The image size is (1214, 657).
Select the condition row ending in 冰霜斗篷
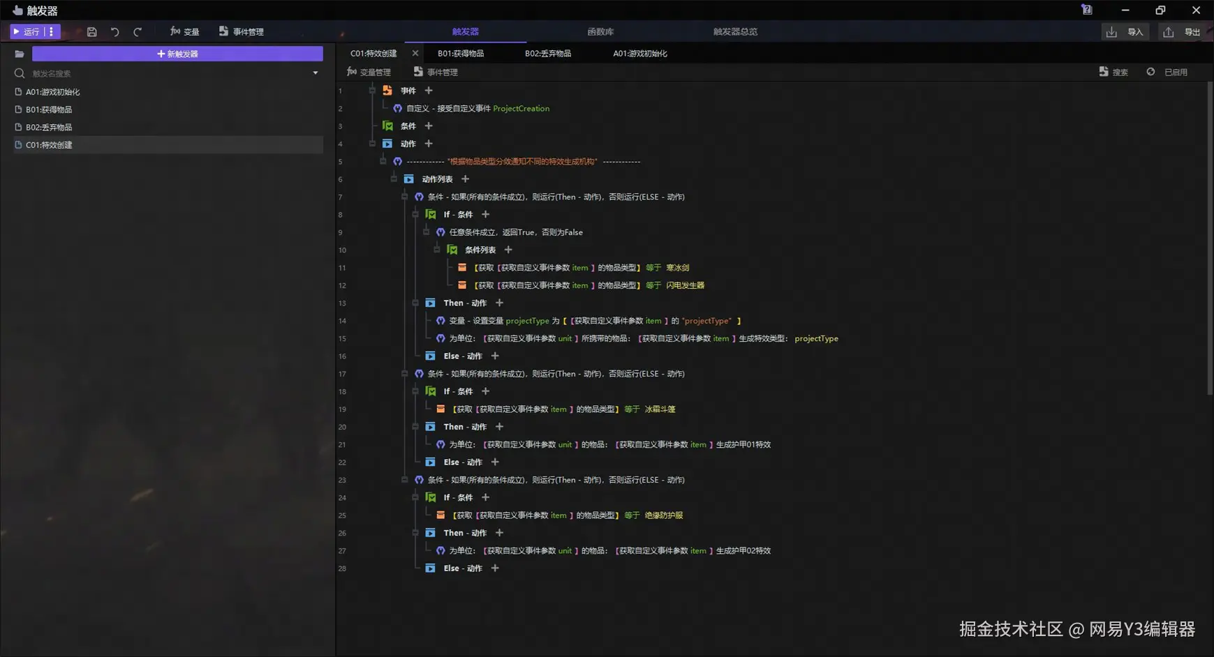[x=556, y=409]
